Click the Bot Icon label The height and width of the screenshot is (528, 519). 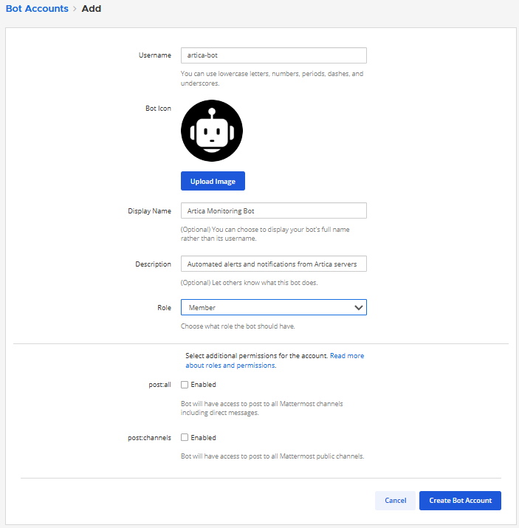pos(157,109)
